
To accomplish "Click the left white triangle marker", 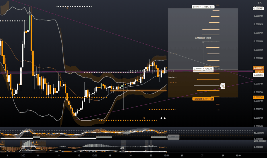I will pos(161,118).
